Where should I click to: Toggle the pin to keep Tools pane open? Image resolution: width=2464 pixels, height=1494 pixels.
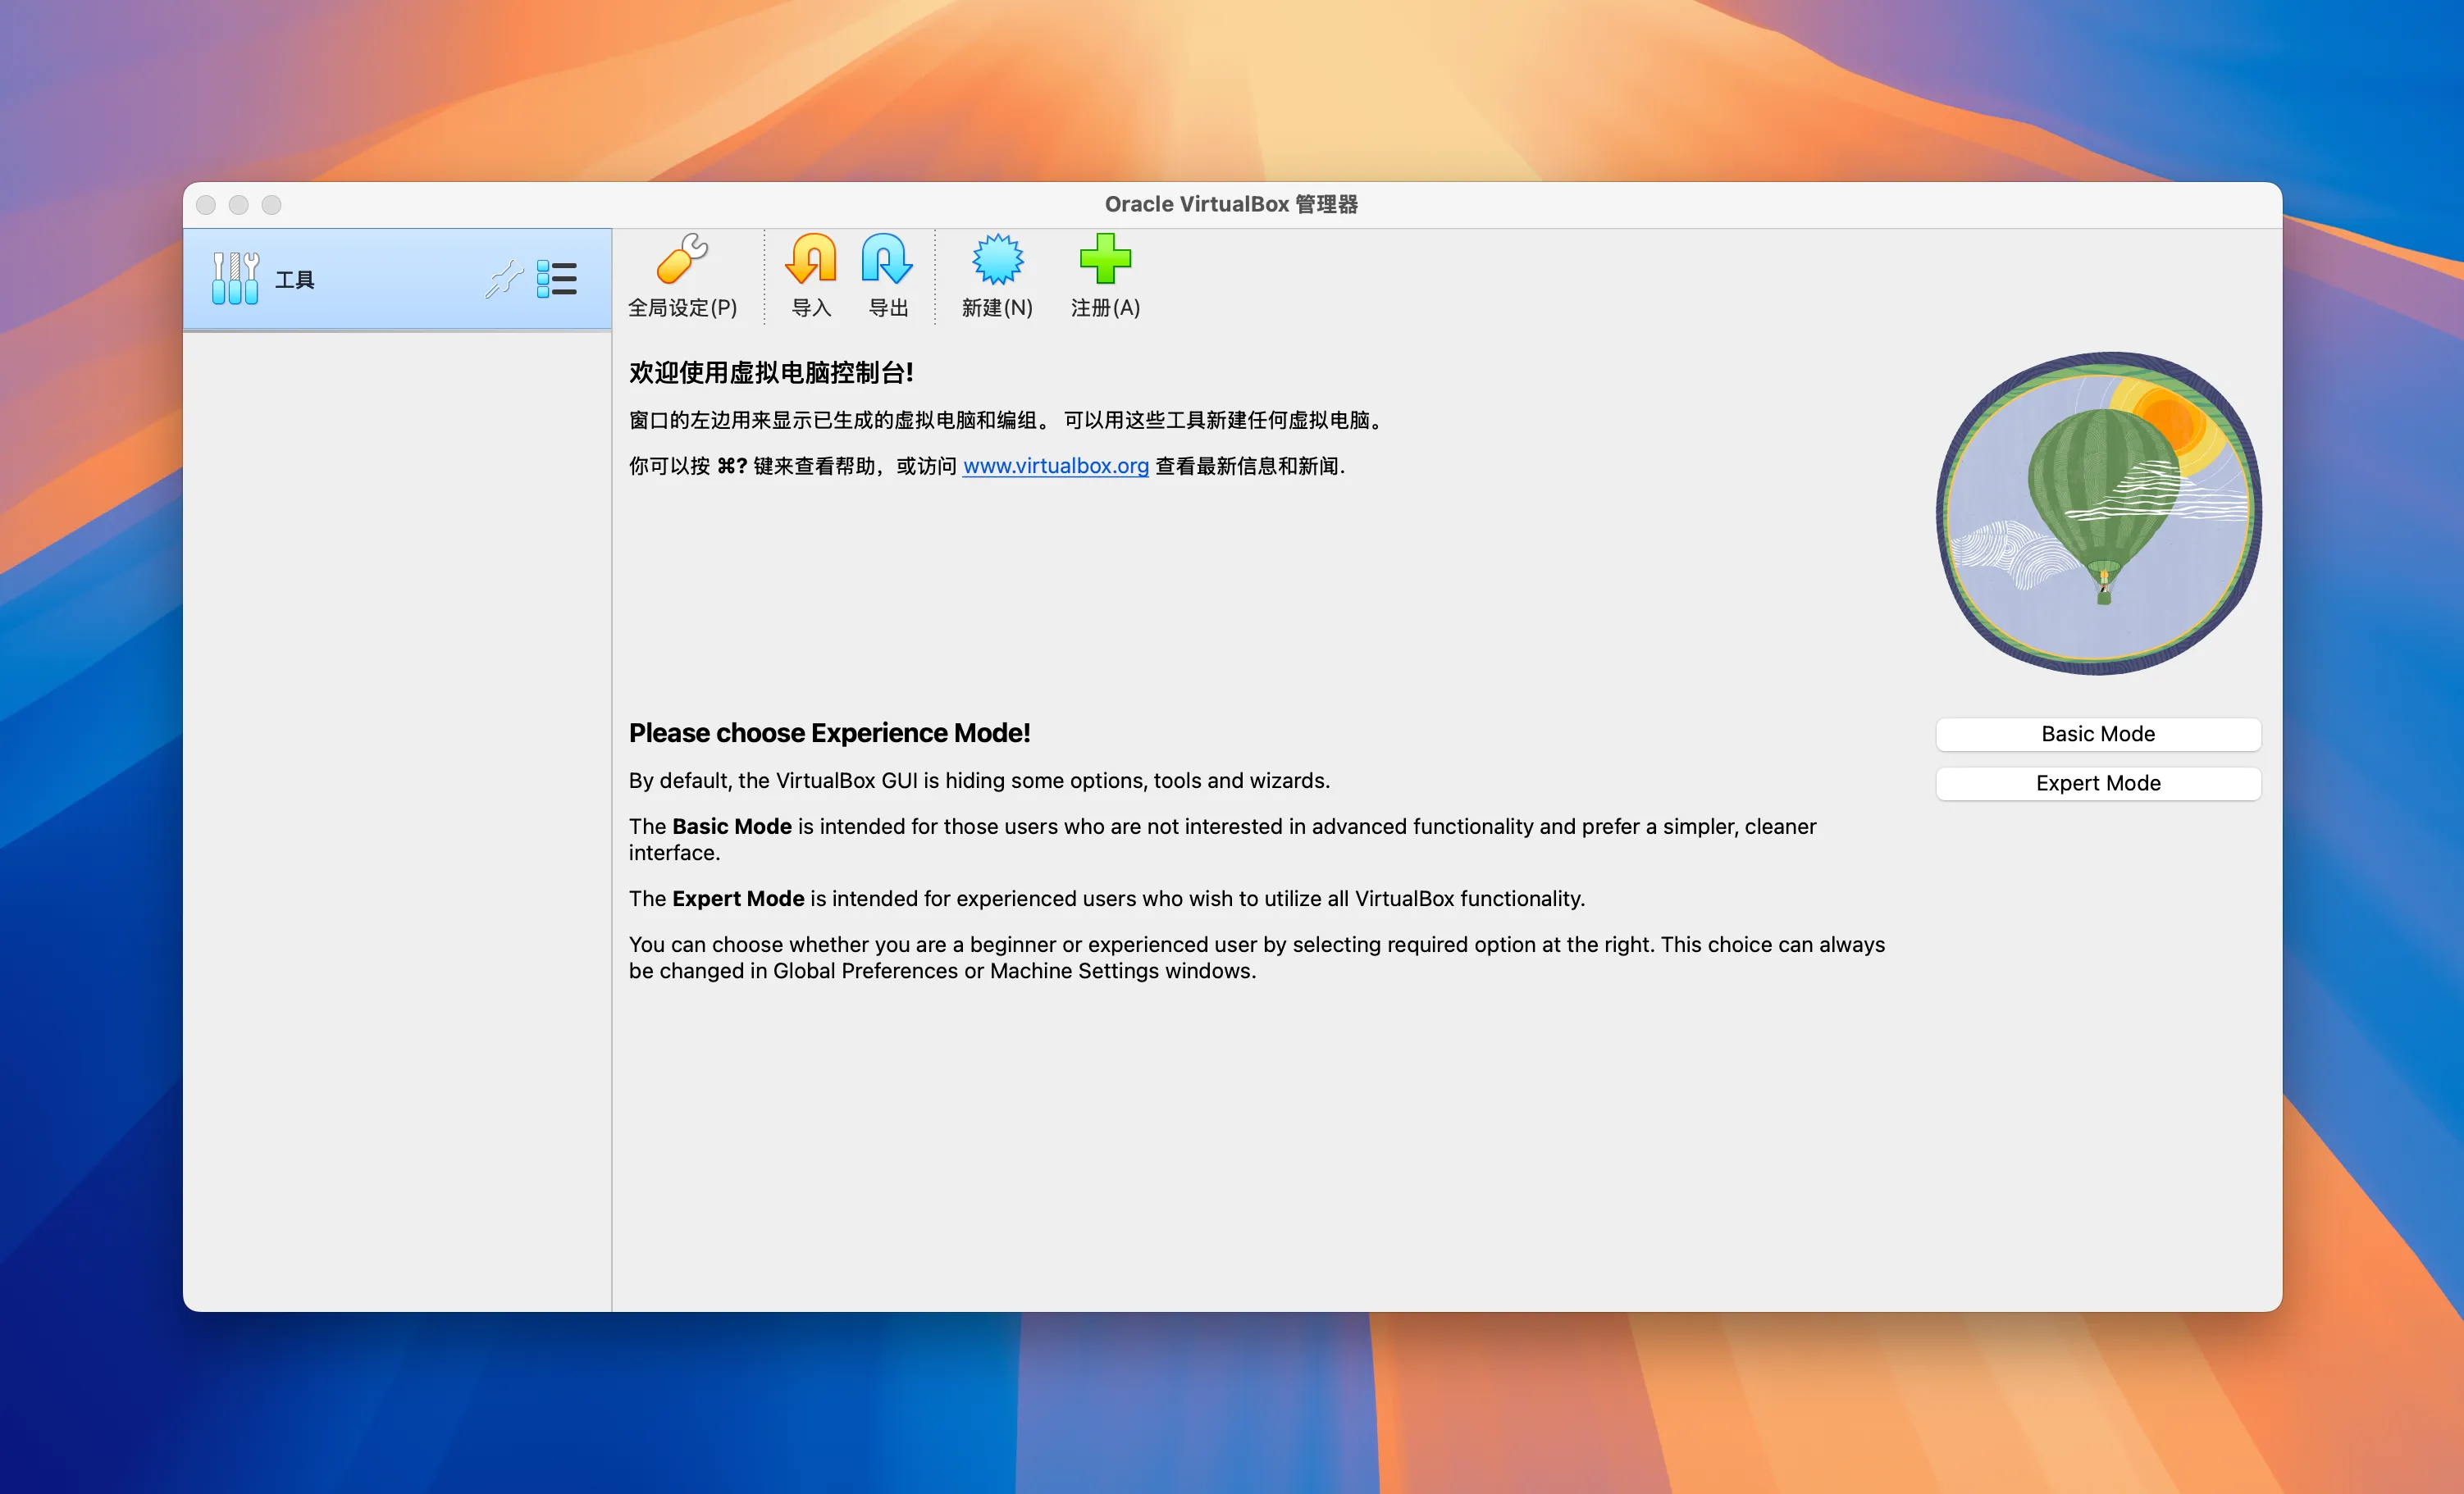pyautogui.click(x=505, y=280)
